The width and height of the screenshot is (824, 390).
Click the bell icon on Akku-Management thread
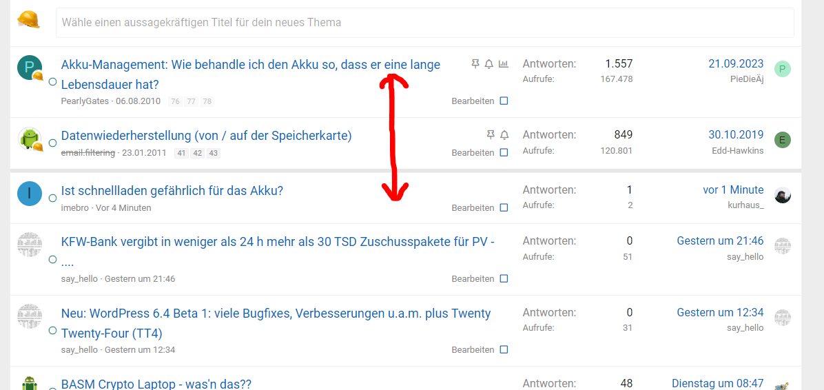489,64
